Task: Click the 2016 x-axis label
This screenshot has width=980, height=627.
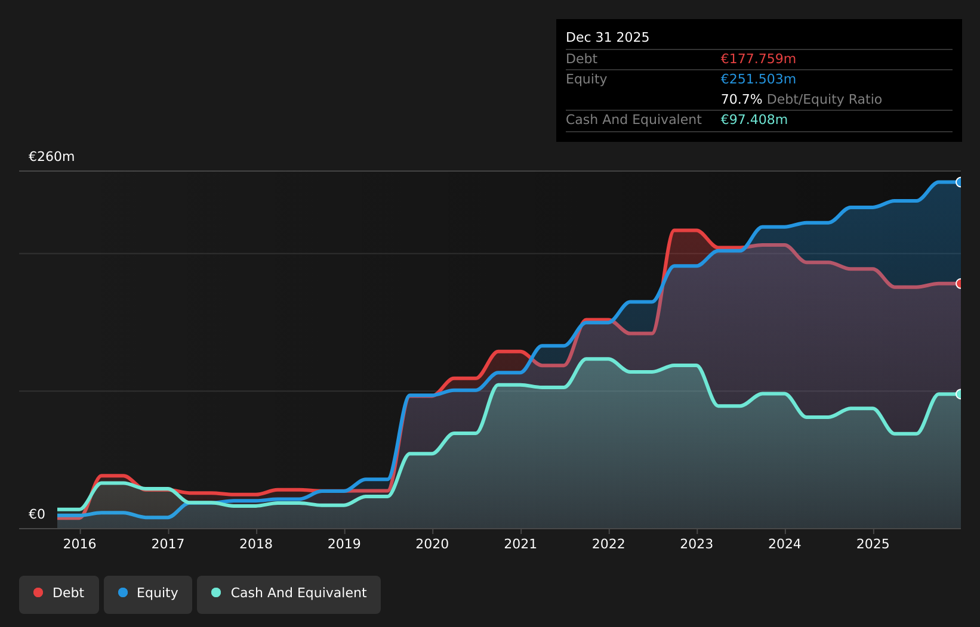Action: click(x=80, y=544)
